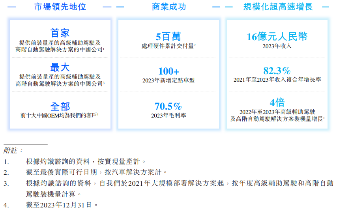Select the 首家 headline text
Screen dimensions: 337x211
60,33
